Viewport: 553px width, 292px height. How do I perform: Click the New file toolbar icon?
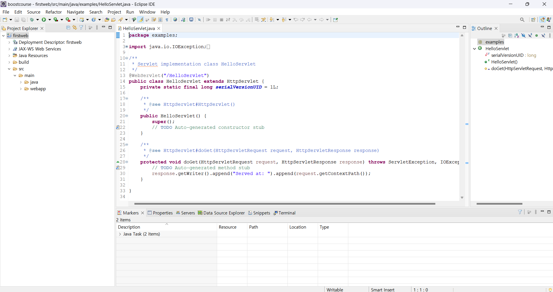(x=5, y=20)
